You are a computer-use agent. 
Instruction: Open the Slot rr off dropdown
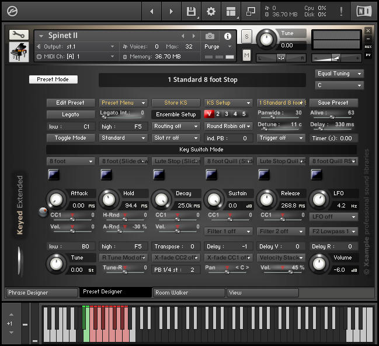[176, 138]
